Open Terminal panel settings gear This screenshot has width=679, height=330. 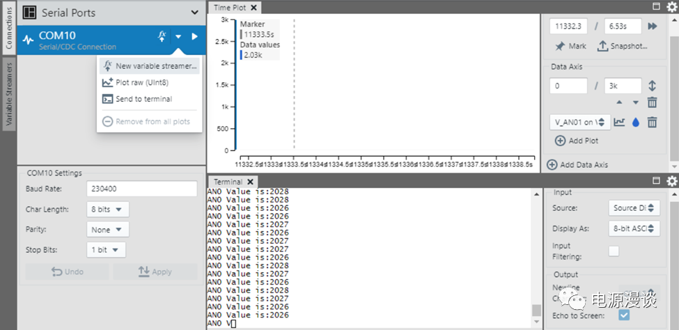[x=671, y=182]
